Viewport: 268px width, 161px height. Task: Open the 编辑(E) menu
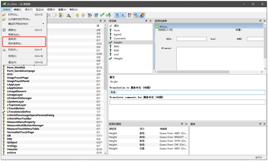pos(17,9)
